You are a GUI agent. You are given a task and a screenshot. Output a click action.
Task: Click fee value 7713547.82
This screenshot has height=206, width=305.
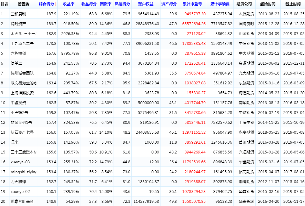pyautogui.click(x=221, y=24)
